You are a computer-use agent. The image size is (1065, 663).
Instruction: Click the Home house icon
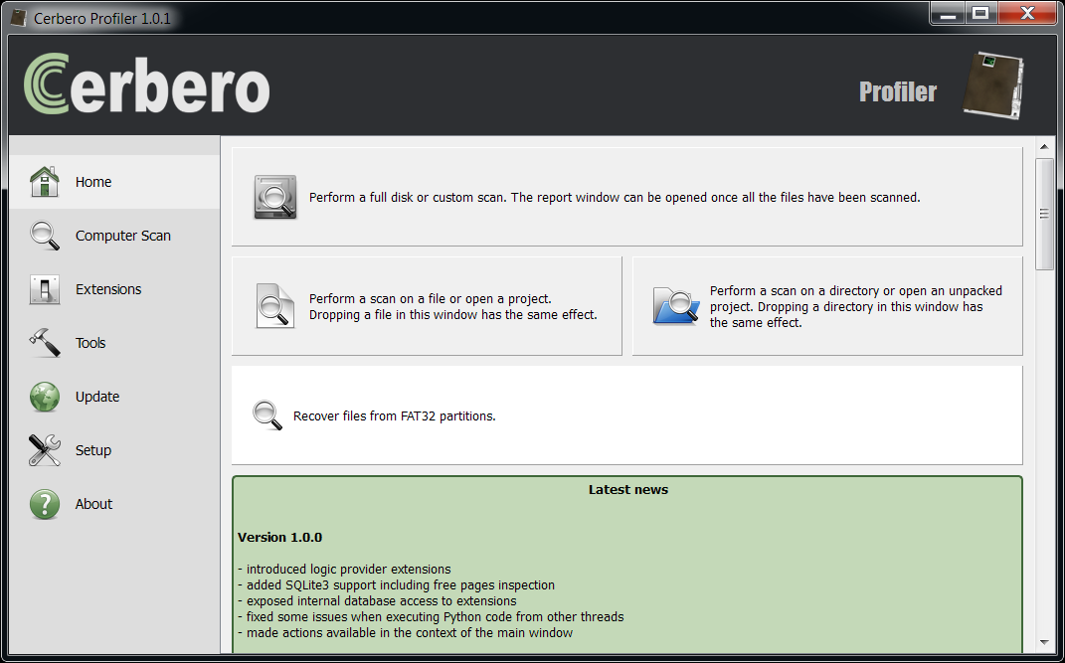click(45, 182)
